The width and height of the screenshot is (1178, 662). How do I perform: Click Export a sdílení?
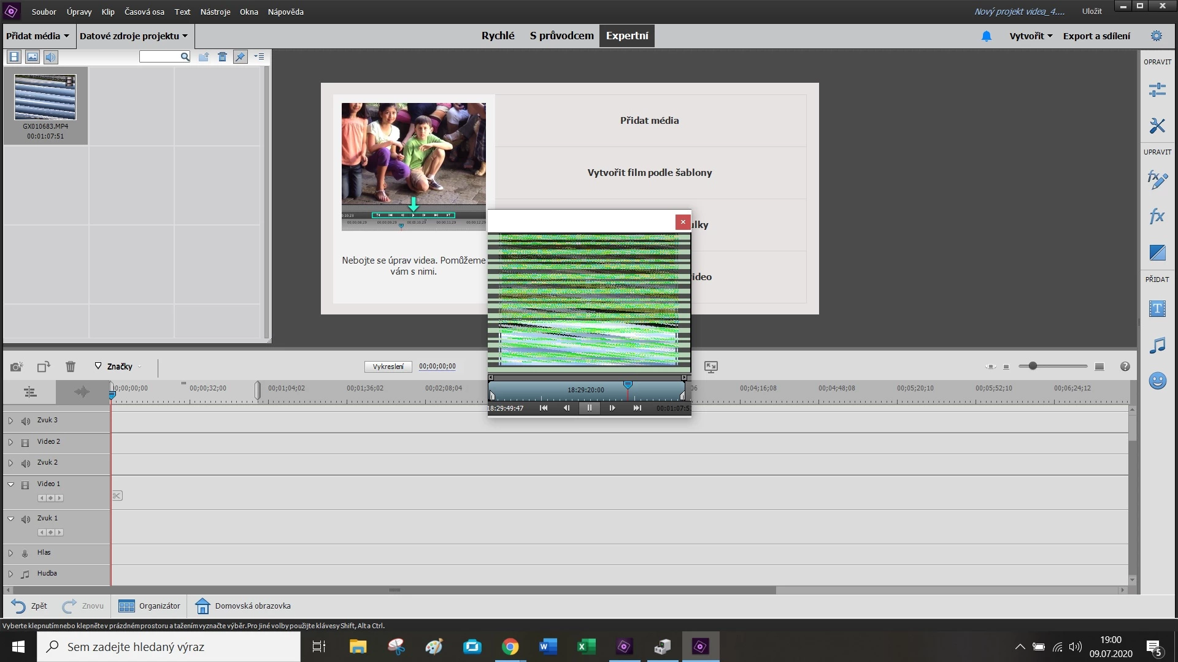pyautogui.click(x=1096, y=36)
